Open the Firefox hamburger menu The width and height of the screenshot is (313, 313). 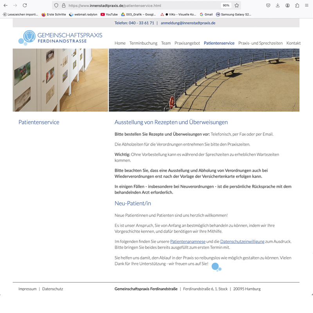coord(307,5)
